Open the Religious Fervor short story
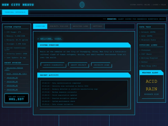This screenshot has width=168, height=126. point(14,69)
